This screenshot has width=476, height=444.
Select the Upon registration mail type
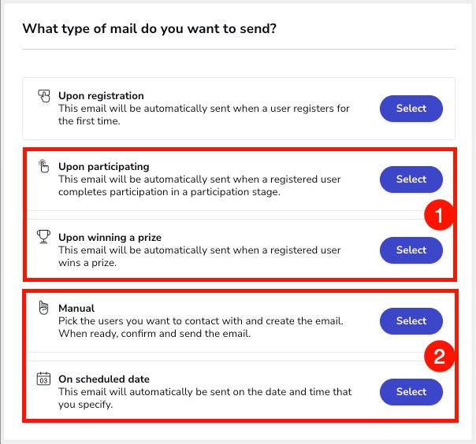(411, 109)
